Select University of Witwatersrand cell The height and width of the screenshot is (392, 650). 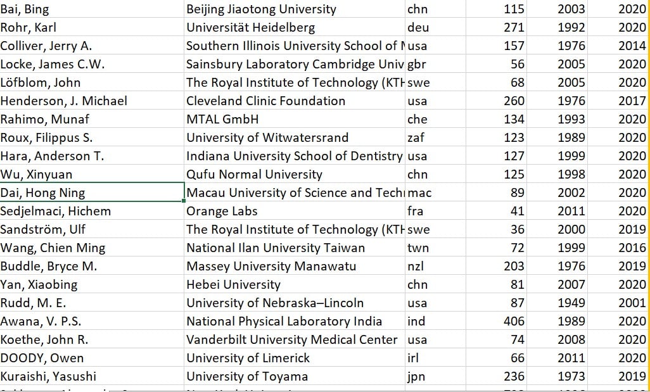(x=295, y=137)
